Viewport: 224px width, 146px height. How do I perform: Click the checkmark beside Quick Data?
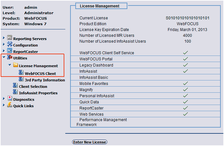point(186,102)
